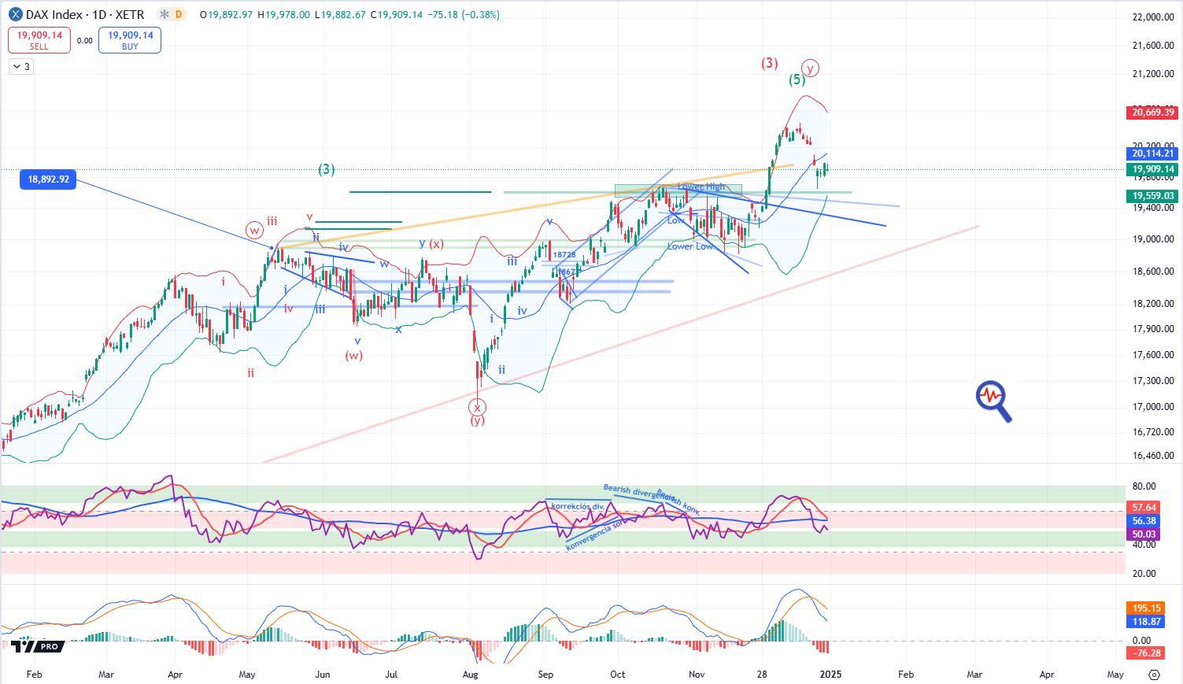Click the 0.00 spread value
This screenshot has height=684, width=1183.
(x=84, y=41)
